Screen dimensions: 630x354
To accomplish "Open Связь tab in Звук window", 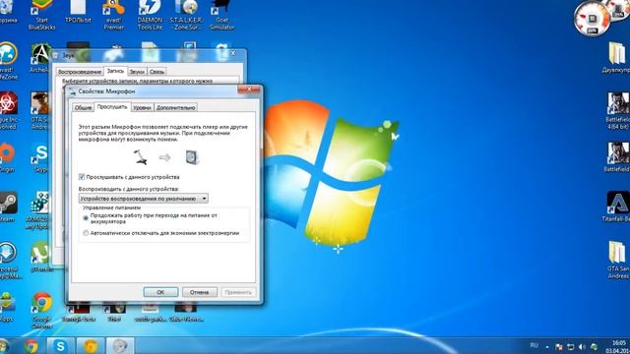I will click(157, 72).
